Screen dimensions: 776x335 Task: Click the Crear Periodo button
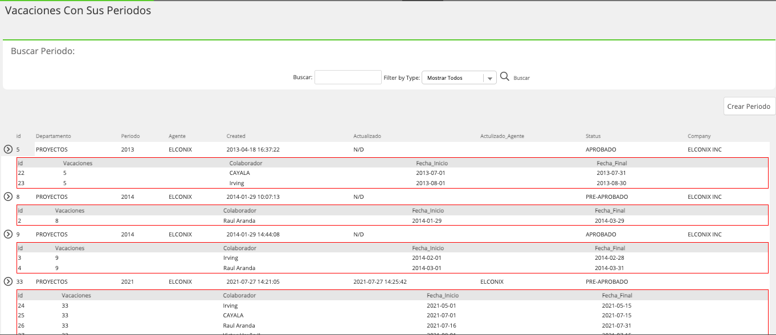coord(749,106)
